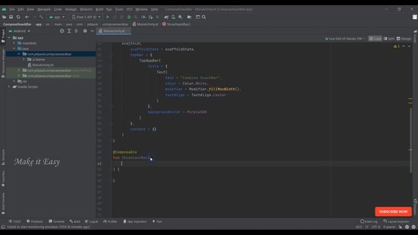Image resolution: width=418 pixels, height=235 pixels.
Task: Switch editor to Code view
Action: tap(375, 39)
